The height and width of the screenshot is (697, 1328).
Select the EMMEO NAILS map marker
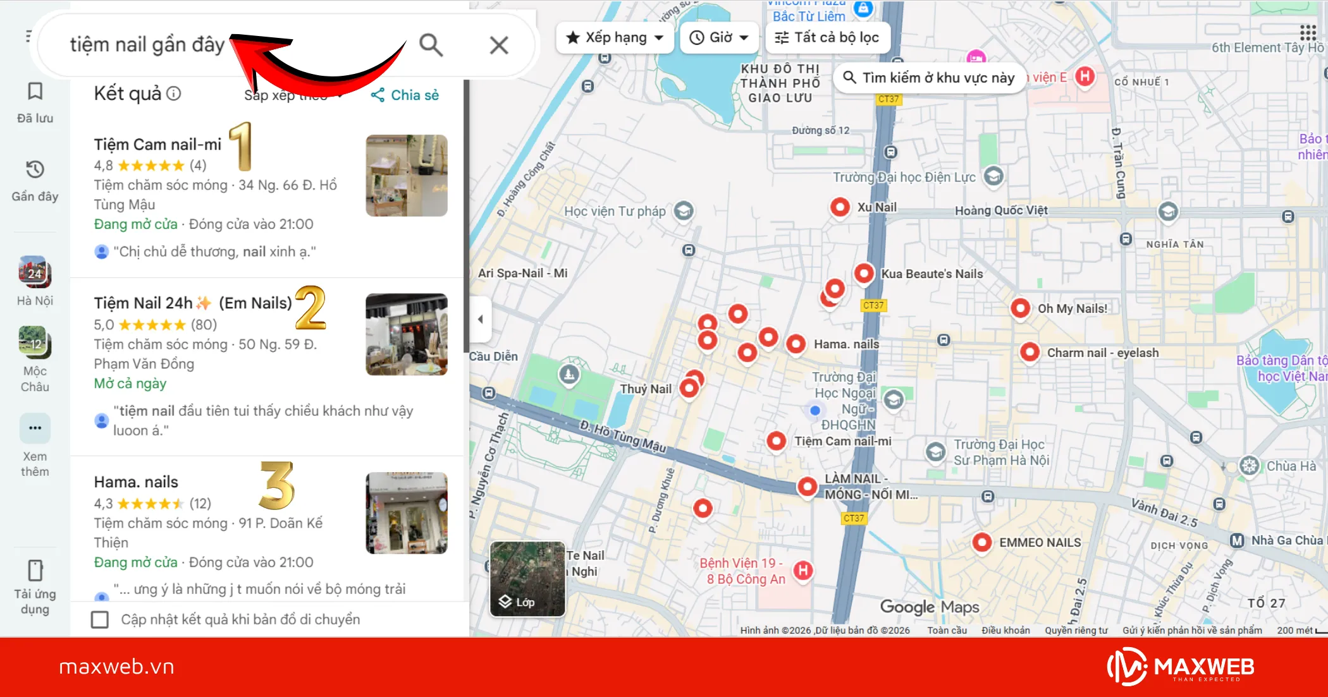point(982,542)
